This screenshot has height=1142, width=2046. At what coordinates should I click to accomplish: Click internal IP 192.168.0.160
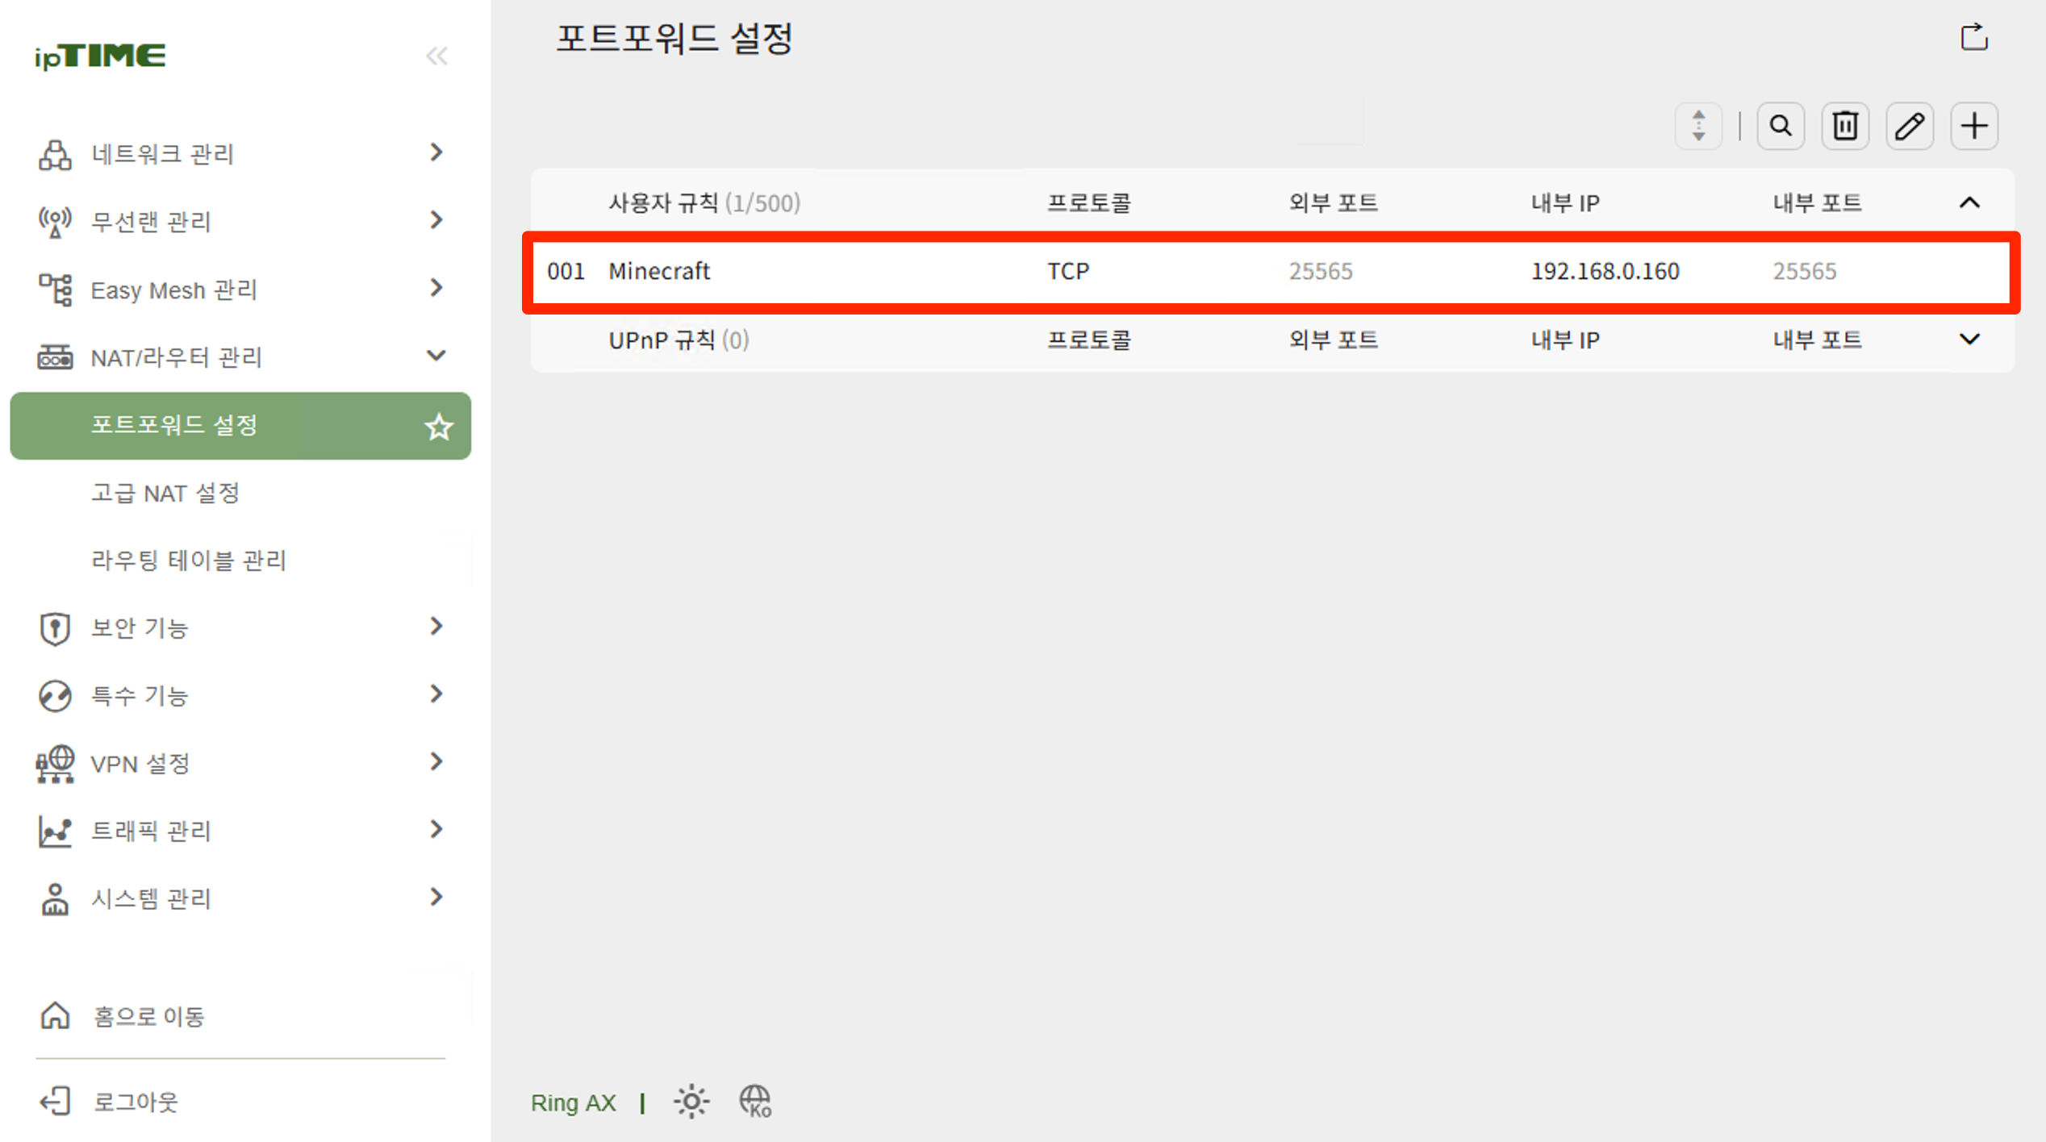coord(1605,272)
